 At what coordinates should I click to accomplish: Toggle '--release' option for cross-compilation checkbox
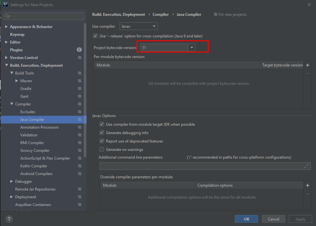(x=95, y=36)
